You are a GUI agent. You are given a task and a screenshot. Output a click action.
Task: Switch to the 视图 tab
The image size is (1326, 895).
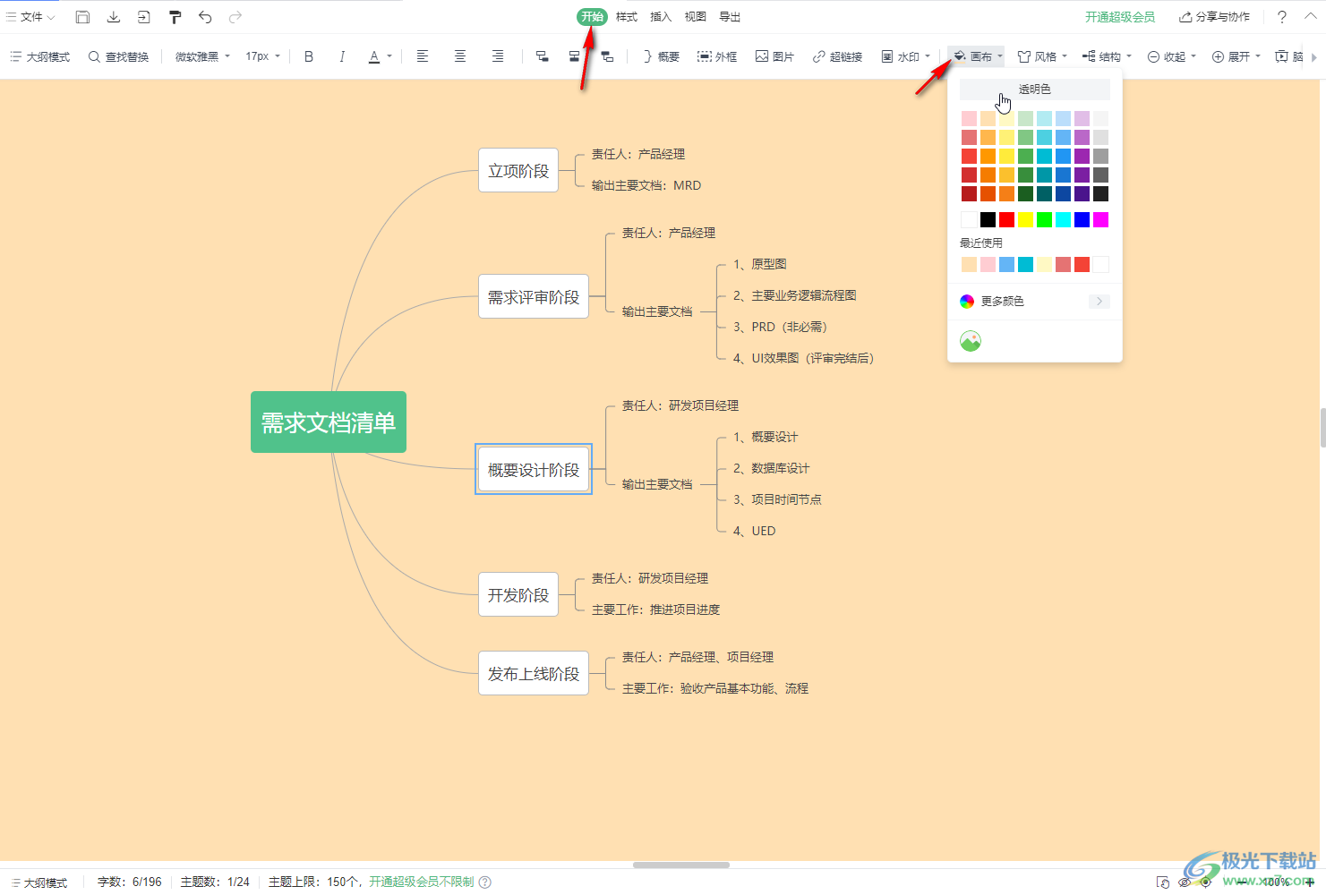[x=696, y=17]
